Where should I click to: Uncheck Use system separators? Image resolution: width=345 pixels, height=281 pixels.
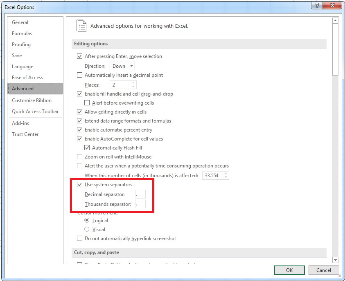point(79,185)
